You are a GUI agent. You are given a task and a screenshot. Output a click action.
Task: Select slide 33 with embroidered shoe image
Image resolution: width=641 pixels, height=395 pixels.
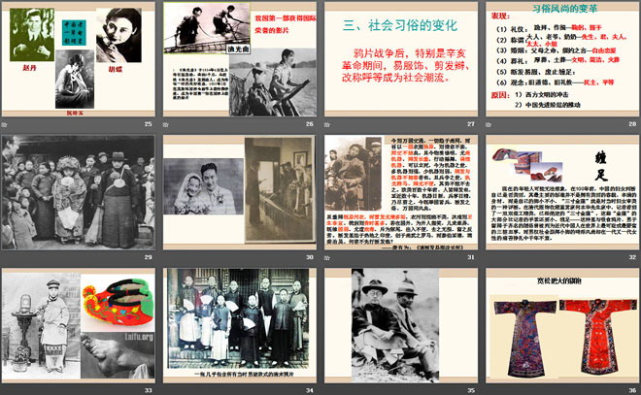pos(78,325)
